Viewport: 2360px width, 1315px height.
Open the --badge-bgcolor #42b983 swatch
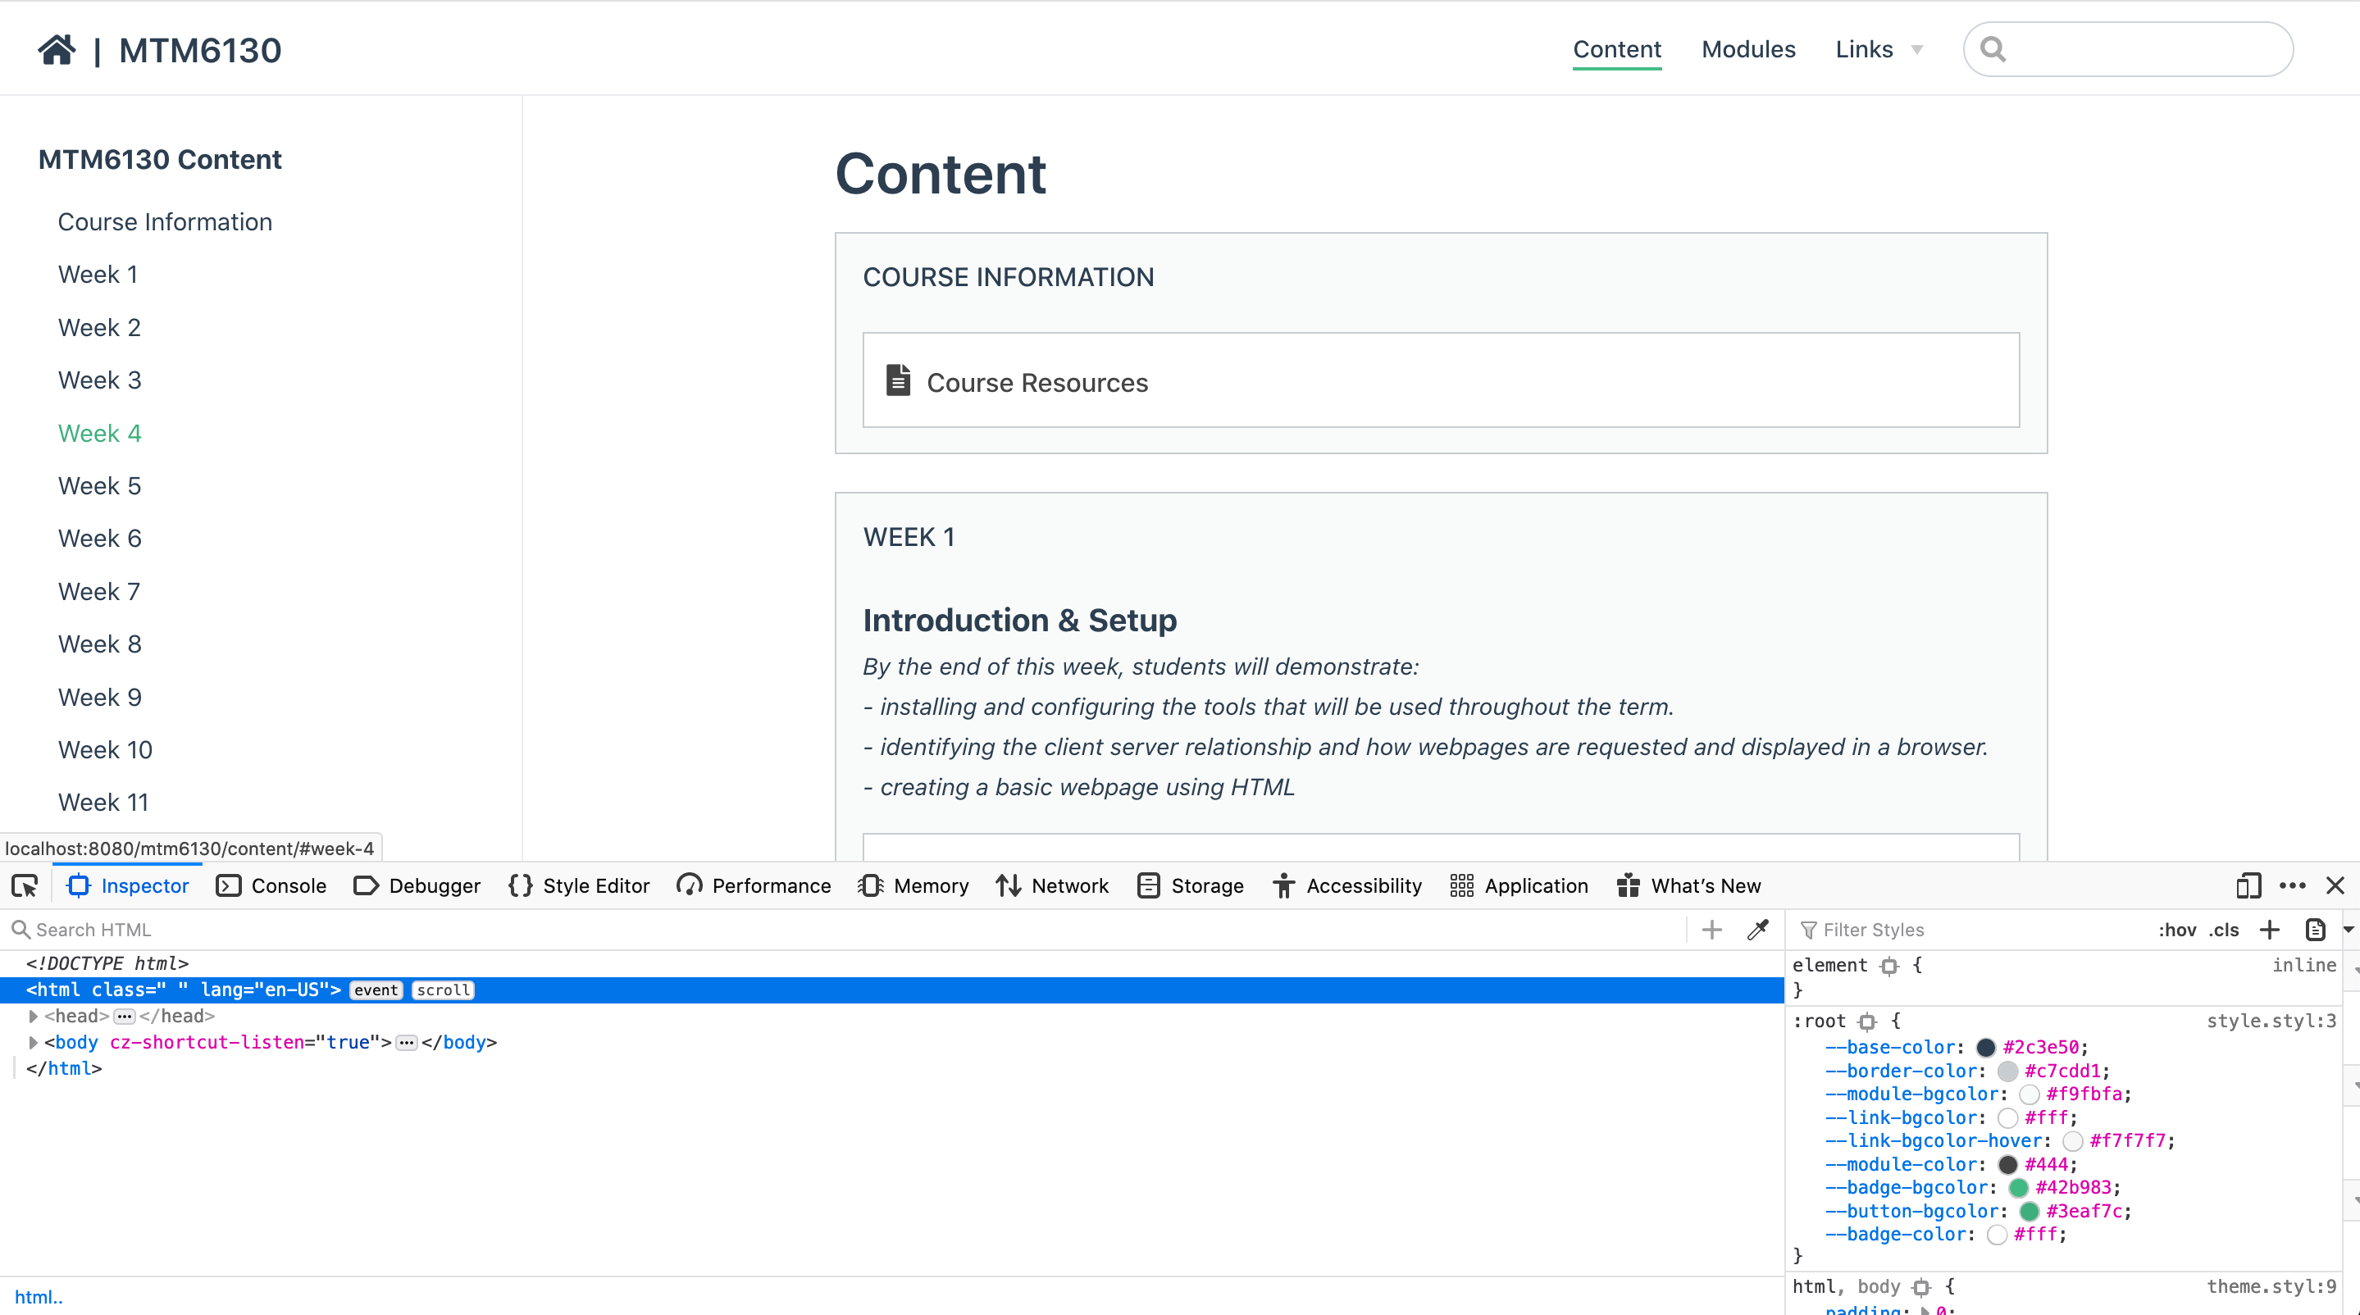tap(2018, 1188)
